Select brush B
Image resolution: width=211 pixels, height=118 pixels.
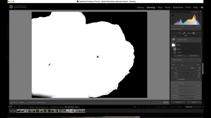click(x=176, y=68)
